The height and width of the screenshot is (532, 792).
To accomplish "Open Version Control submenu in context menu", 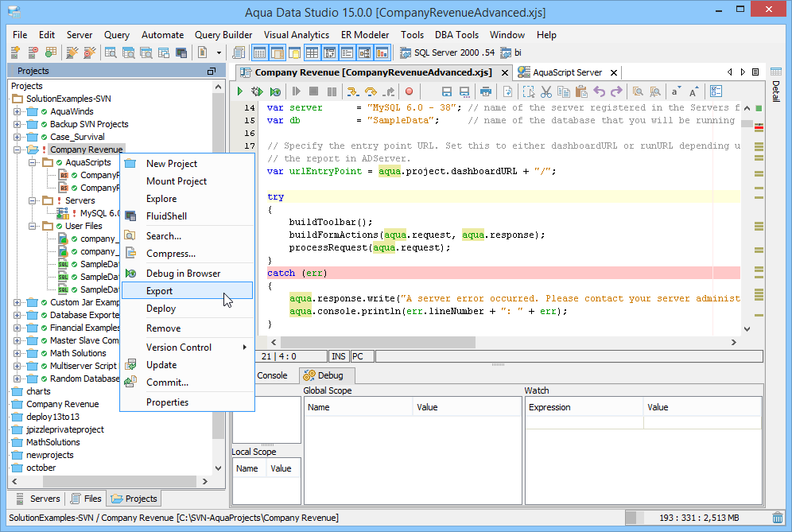I will tap(187, 348).
